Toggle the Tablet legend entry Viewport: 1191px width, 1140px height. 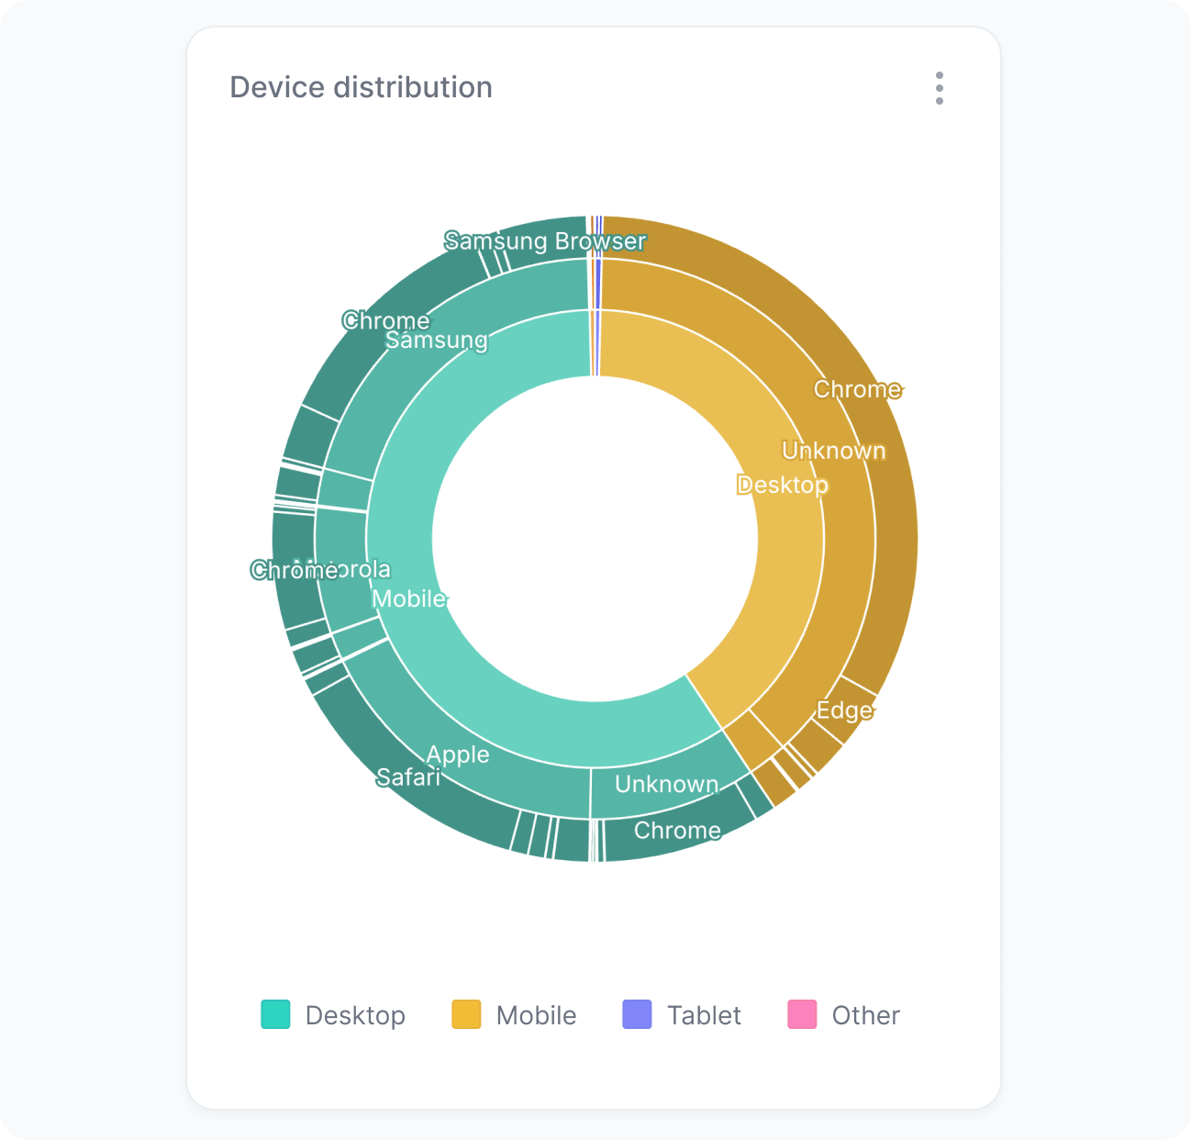(x=703, y=1015)
